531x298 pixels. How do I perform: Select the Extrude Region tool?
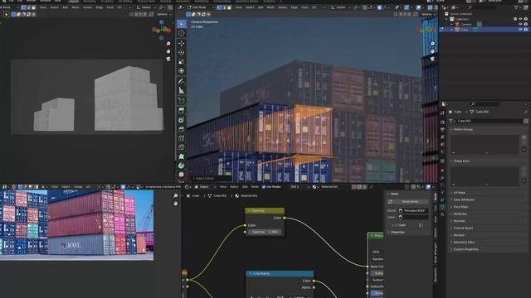[x=182, y=110]
